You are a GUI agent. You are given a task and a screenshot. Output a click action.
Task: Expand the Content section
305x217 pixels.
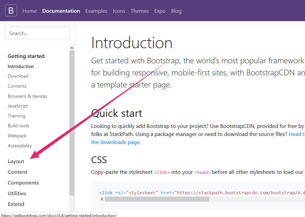click(x=17, y=172)
